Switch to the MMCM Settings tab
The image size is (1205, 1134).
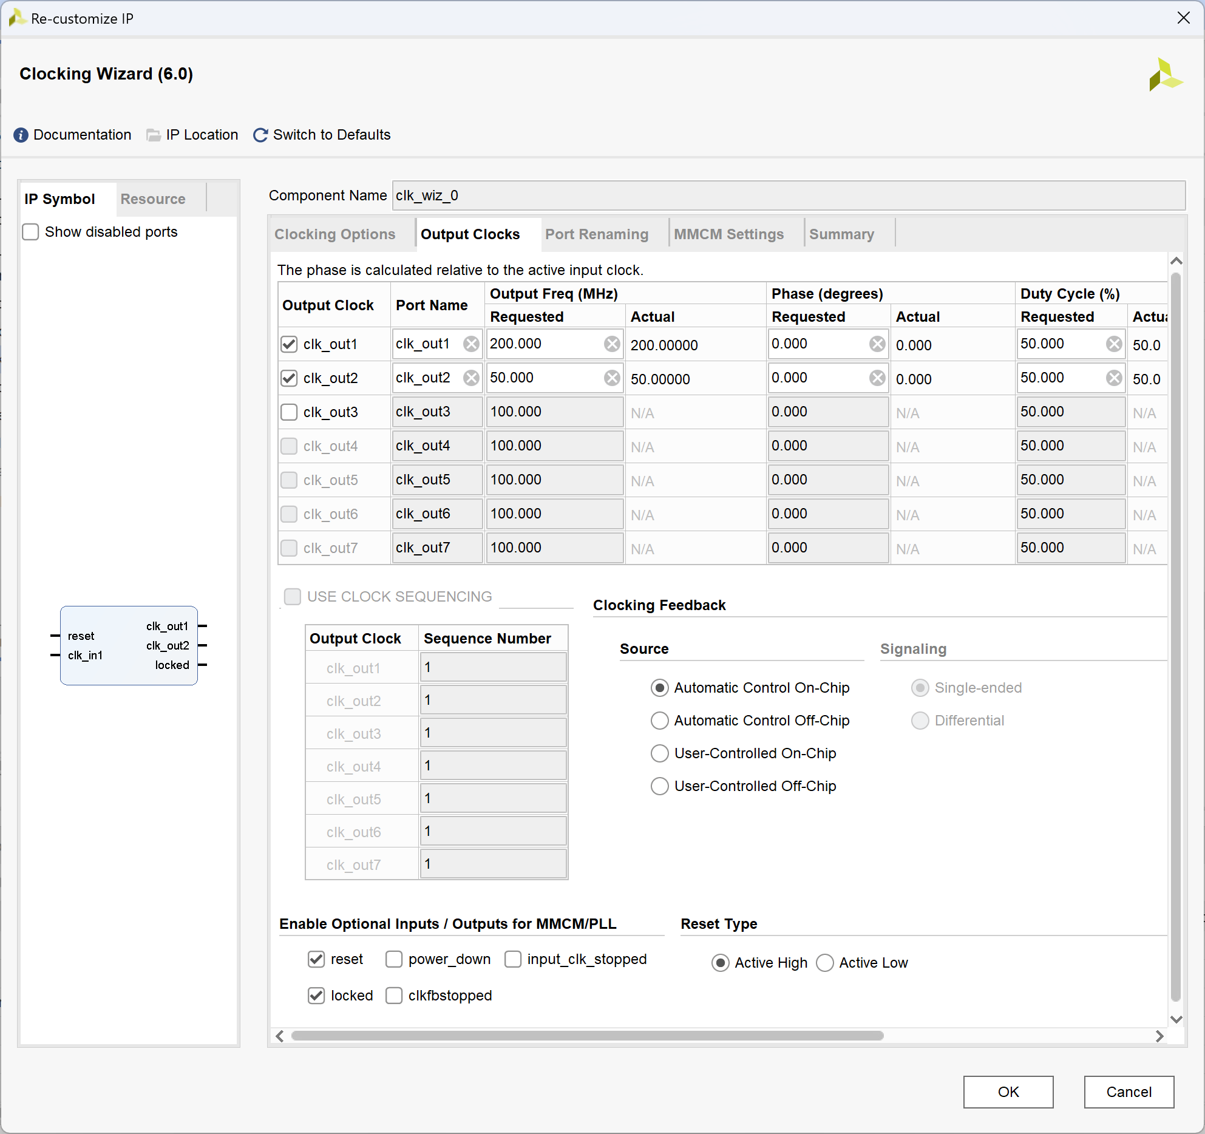click(x=728, y=234)
